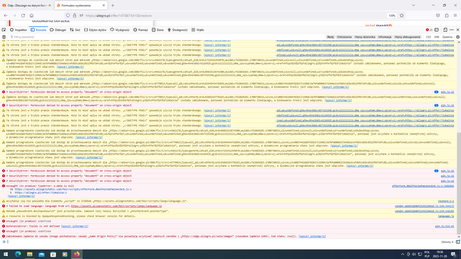Expand SecurityError row just above 'e.data is null' error
The image size is (461, 259).
tap(7, 181)
